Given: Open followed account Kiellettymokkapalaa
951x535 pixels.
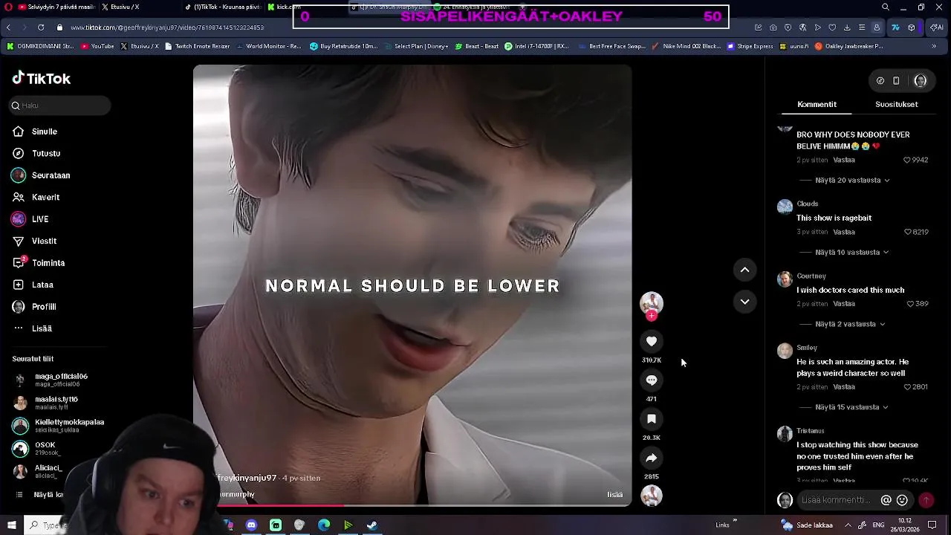Looking at the screenshot, I should (x=59, y=426).
